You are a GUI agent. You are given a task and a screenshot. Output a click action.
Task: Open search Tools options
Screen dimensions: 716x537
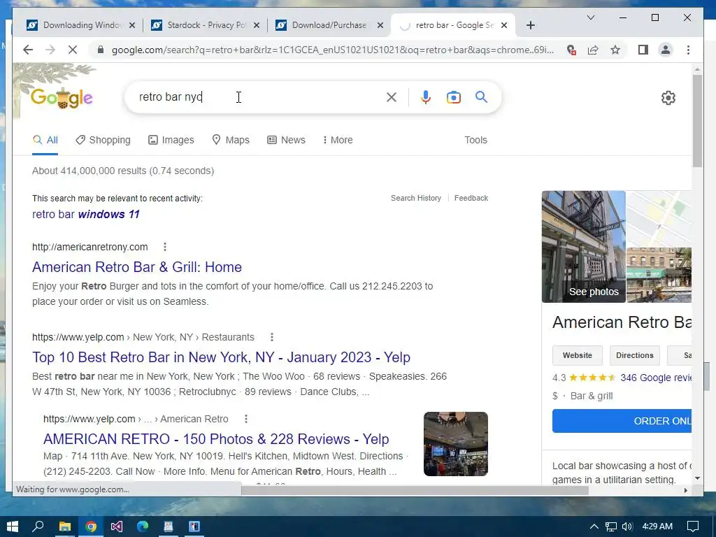tap(475, 140)
